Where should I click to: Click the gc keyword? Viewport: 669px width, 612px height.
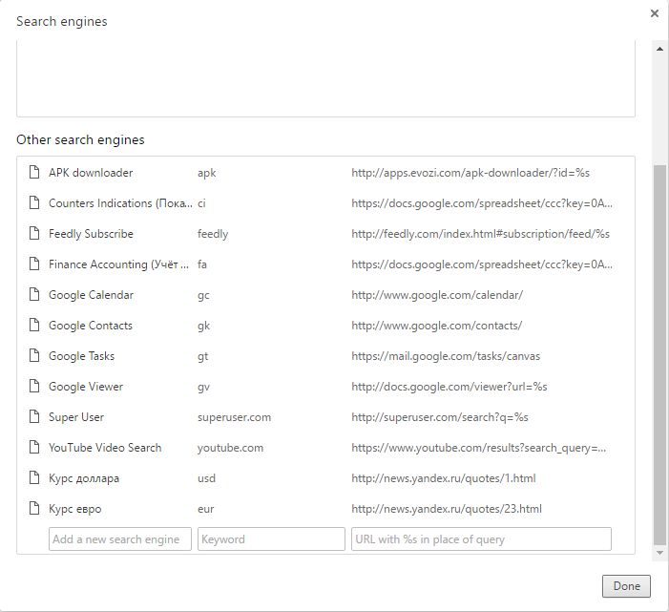pyautogui.click(x=203, y=295)
